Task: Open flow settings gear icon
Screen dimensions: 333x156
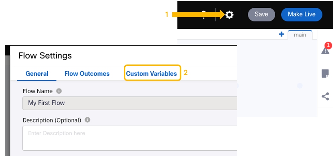Action: pos(230,15)
